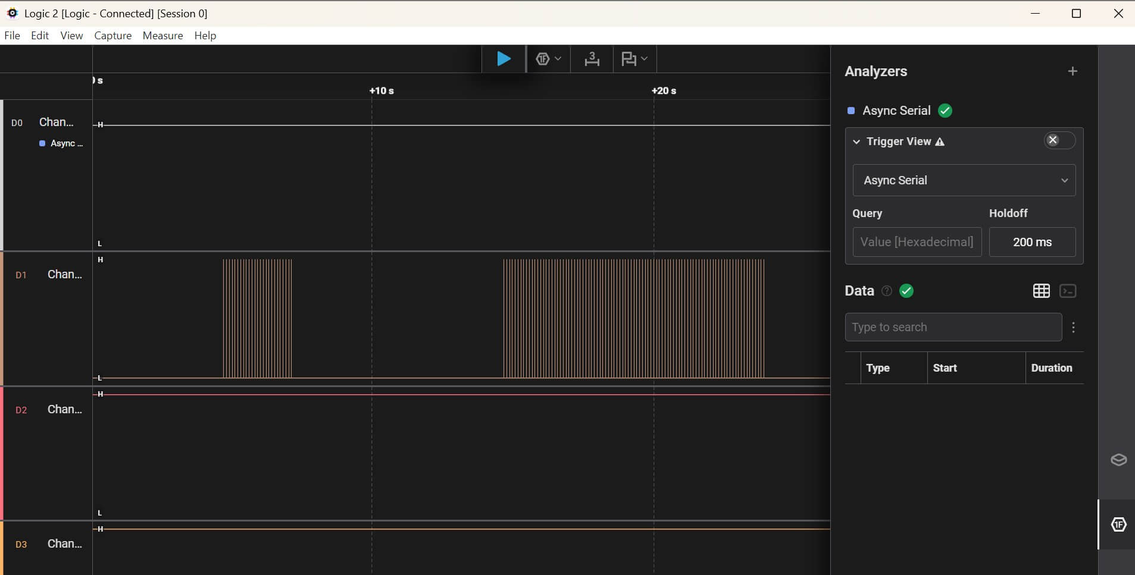Open the Capture menu
The height and width of the screenshot is (575, 1135).
coord(112,36)
